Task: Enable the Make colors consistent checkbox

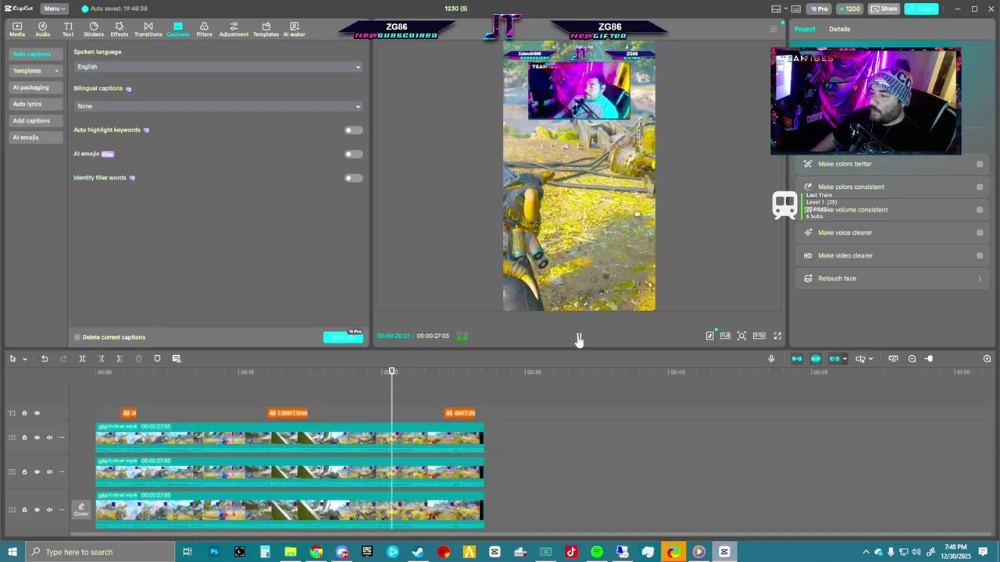Action: [x=980, y=187]
